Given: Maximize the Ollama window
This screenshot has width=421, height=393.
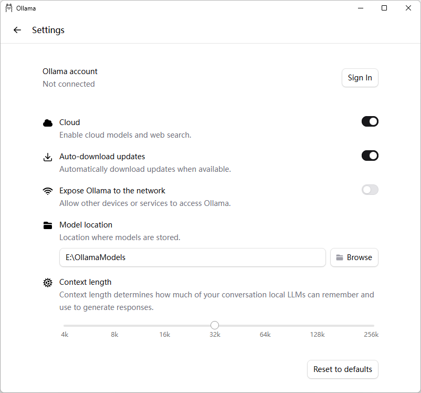Looking at the screenshot, I should click(384, 8).
